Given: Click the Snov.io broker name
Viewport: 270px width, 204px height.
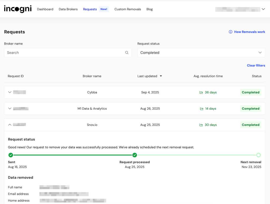Looking at the screenshot, I should pyautogui.click(x=92, y=125).
